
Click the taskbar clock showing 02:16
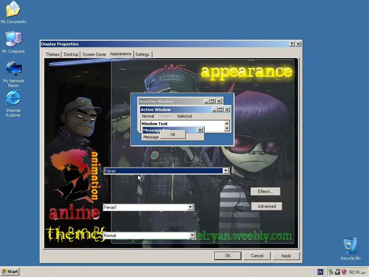pyautogui.click(x=357, y=272)
